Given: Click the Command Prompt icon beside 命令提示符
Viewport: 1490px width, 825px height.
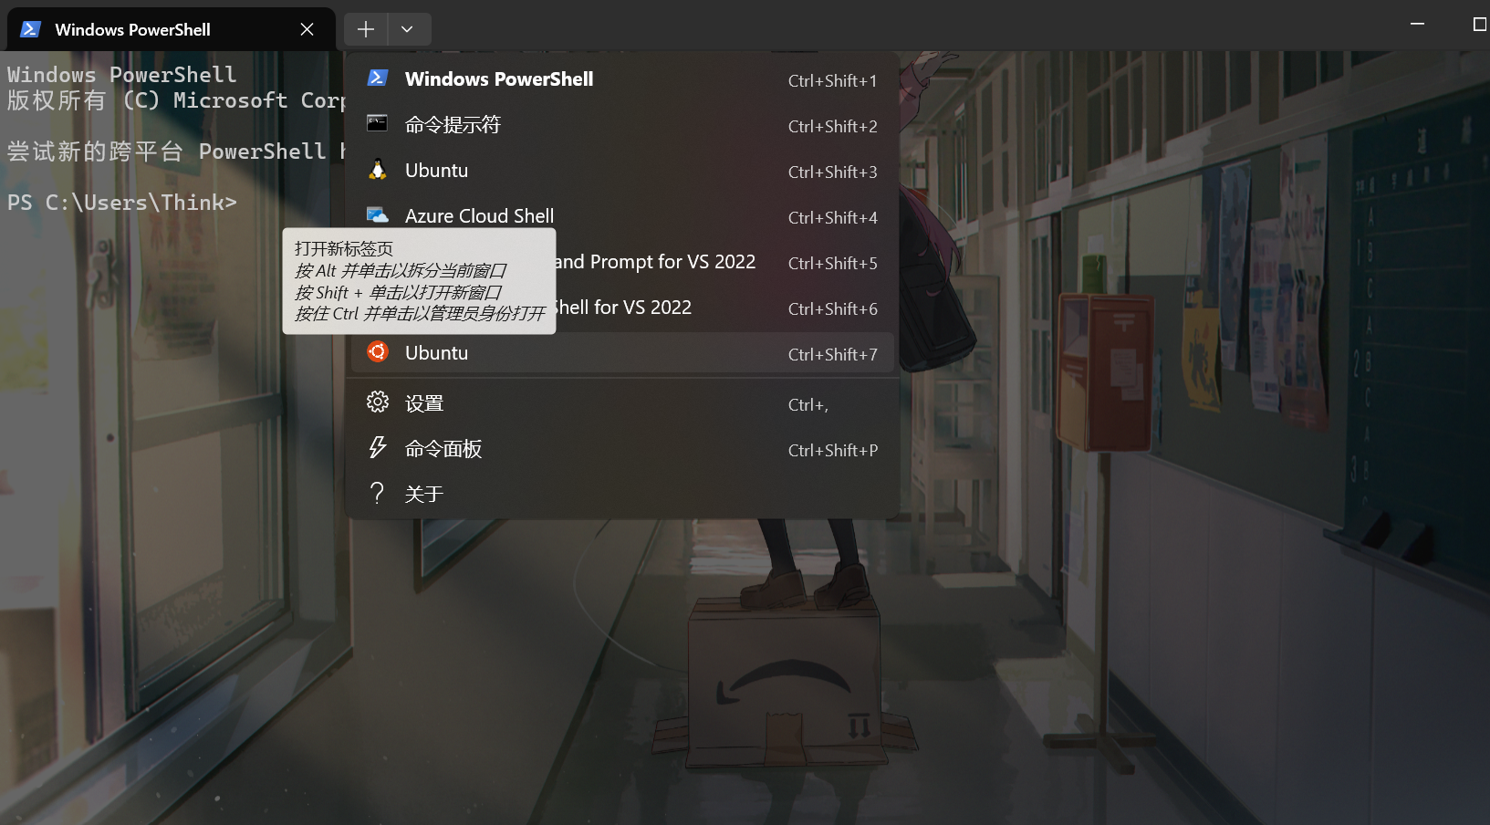Looking at the screenshot, I should click(x=378, y=123).
